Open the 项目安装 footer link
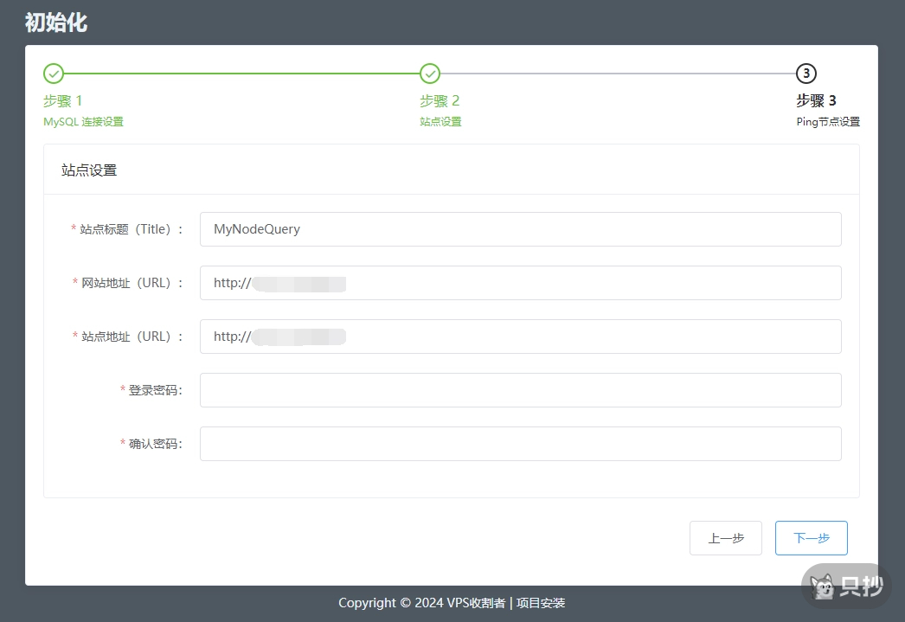 coord(541,603)
